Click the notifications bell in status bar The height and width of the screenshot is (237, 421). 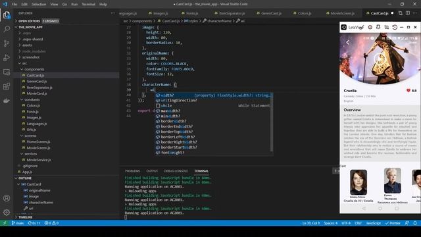click(x=415, y=223)
